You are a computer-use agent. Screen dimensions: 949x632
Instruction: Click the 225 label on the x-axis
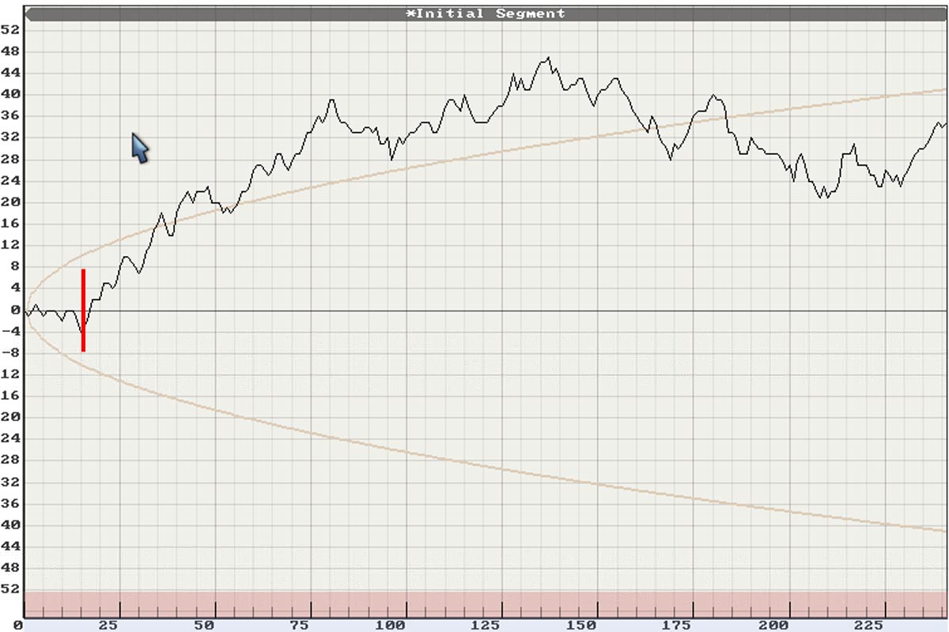pyautogui.click(x=868, y=625)
